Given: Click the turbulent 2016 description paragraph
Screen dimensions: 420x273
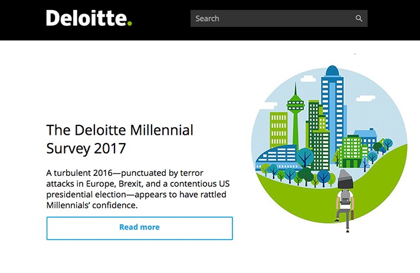Looking at the screenshot, I should 138,189.
